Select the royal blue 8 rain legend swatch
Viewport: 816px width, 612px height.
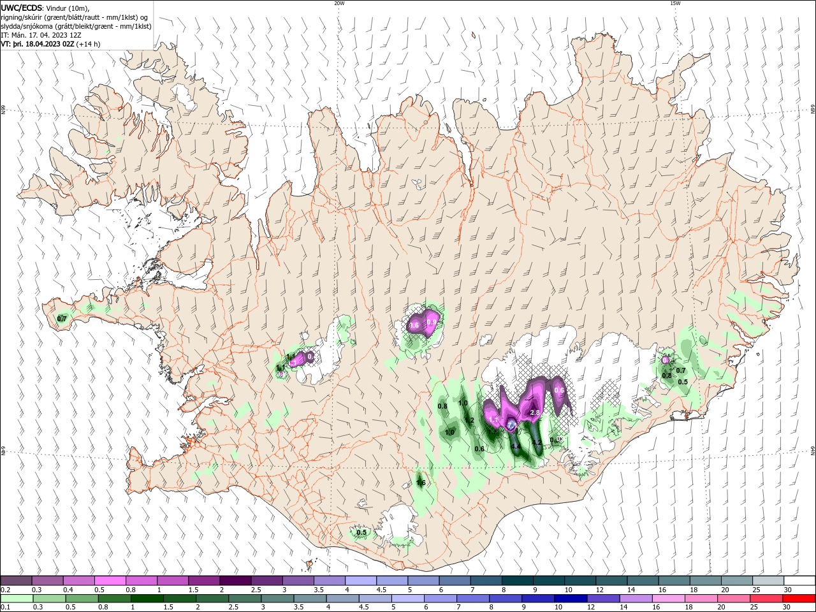506,599
